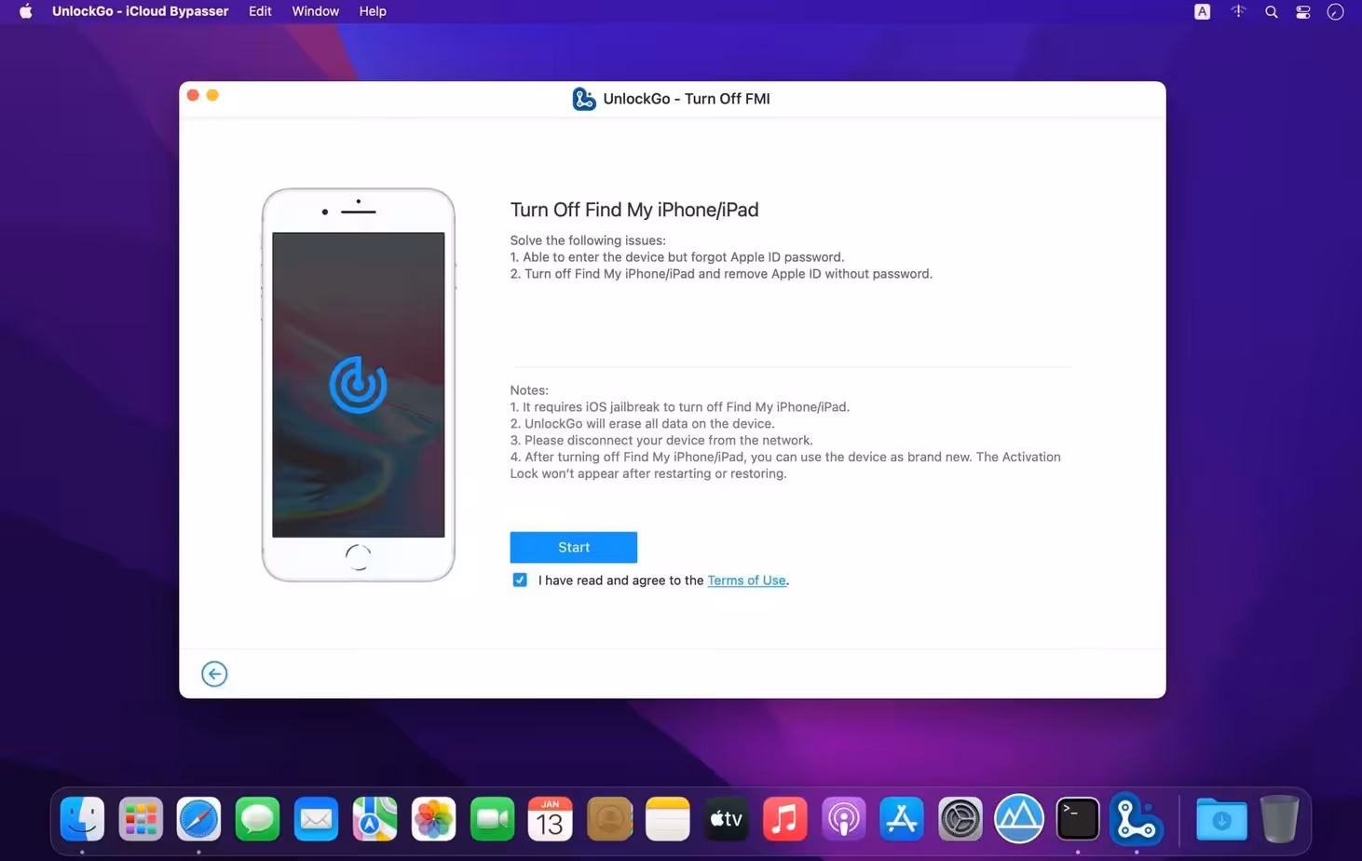Open Launchpad from the Dock
This screenshot has width=1362, height=861.
tap(141, 819)
